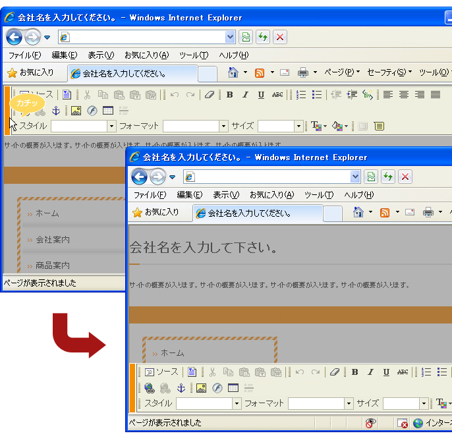
Task: Click the anchor icon in front window editor
Action: pos(181,388)
